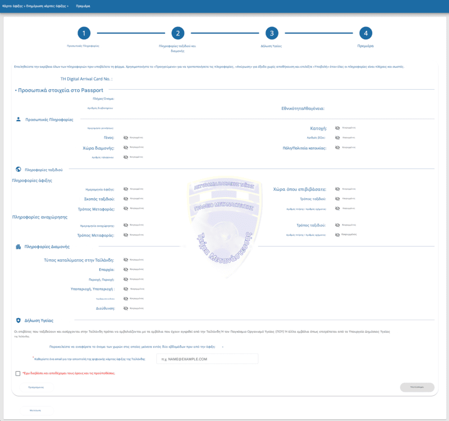Select step 4 circle Πρεμιέρα
The height and width of the screenshot is (421, 449).
coord(366,33)
